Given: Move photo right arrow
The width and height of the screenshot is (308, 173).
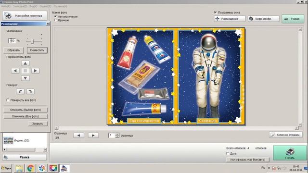Looking at the screenshot, I should 35,71.
